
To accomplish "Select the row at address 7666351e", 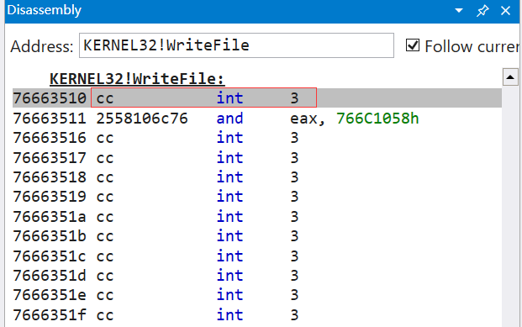I will [x=257, y=295].
